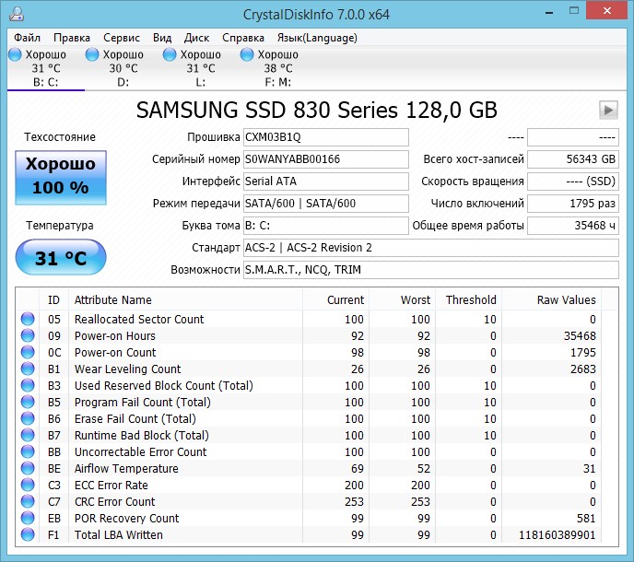Open the Вид menu
634x562 pixels.
(x=162, y=38)
